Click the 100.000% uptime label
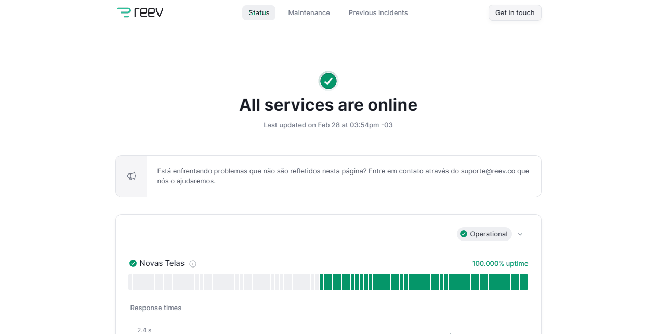Screen dimensions: 657x334 pyautogui.click(x=500, y=264)
